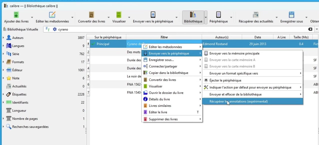Select Éjecter le périphérique in submenu
The height and width of the screenshot is (145, 319).
click(225, 80)
